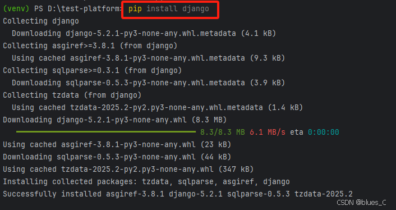Click the 'Collecting tzdata (from django)' line
The image size is (396, 210).
click(x=72, y=95)
